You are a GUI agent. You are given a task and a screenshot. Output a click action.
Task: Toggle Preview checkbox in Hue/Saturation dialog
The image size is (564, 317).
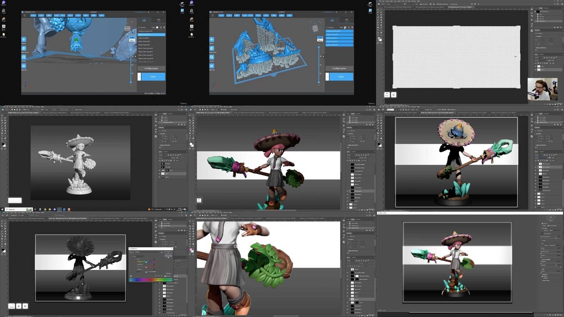[x=166, y=276]
